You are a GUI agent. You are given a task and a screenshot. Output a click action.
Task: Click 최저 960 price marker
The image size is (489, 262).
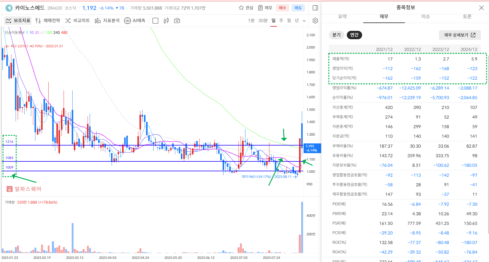coord(269,177)
